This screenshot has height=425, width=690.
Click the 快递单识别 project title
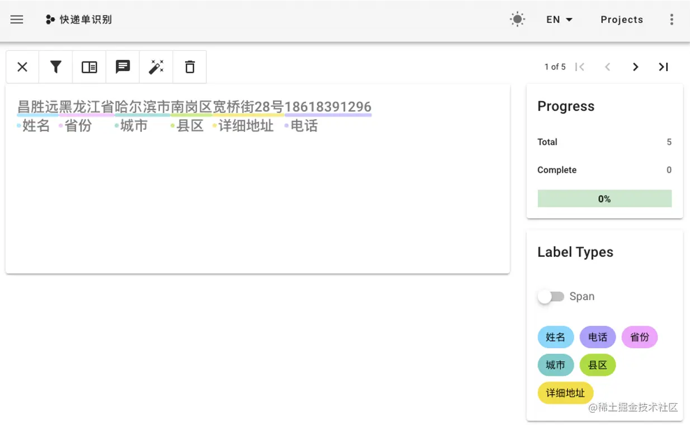[86, 20]
